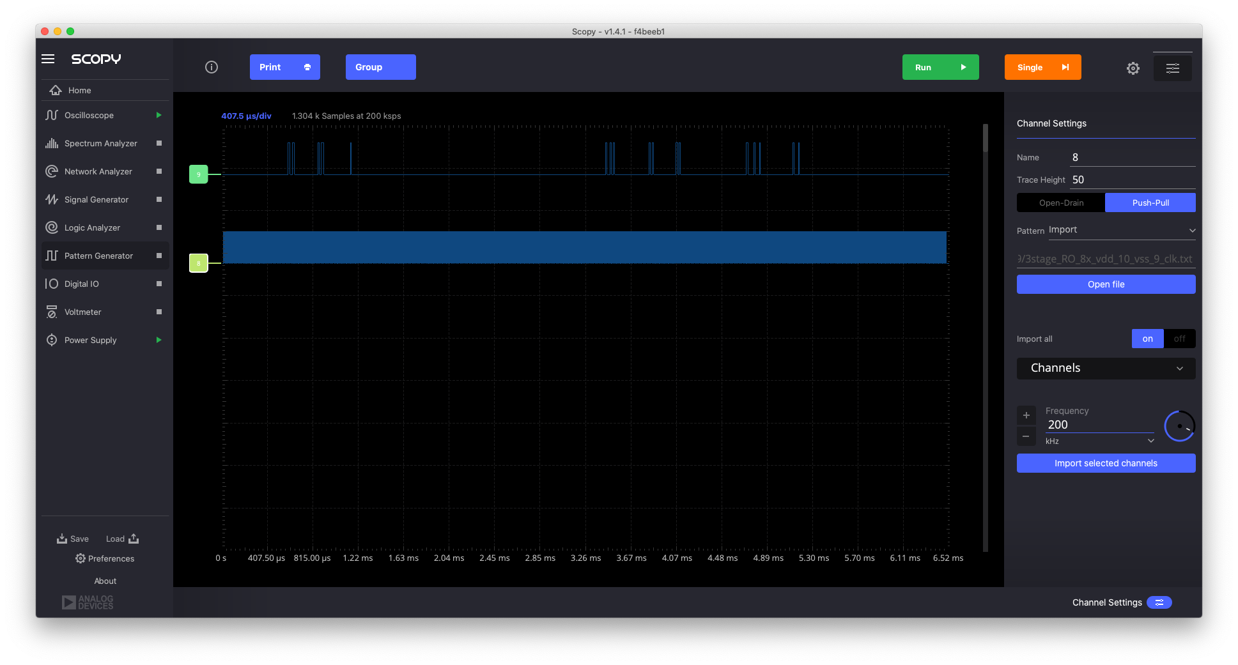The image size is (1238, 665).
Task: Start the Pattern Generator run toggle
Action: [x=159, y=256]
